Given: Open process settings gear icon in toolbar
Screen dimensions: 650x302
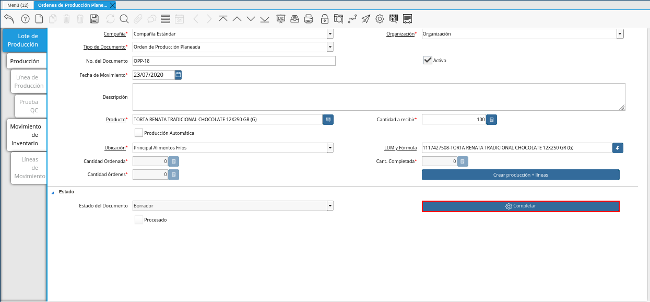Looking at the screenshot, I should tap(380, 19).
